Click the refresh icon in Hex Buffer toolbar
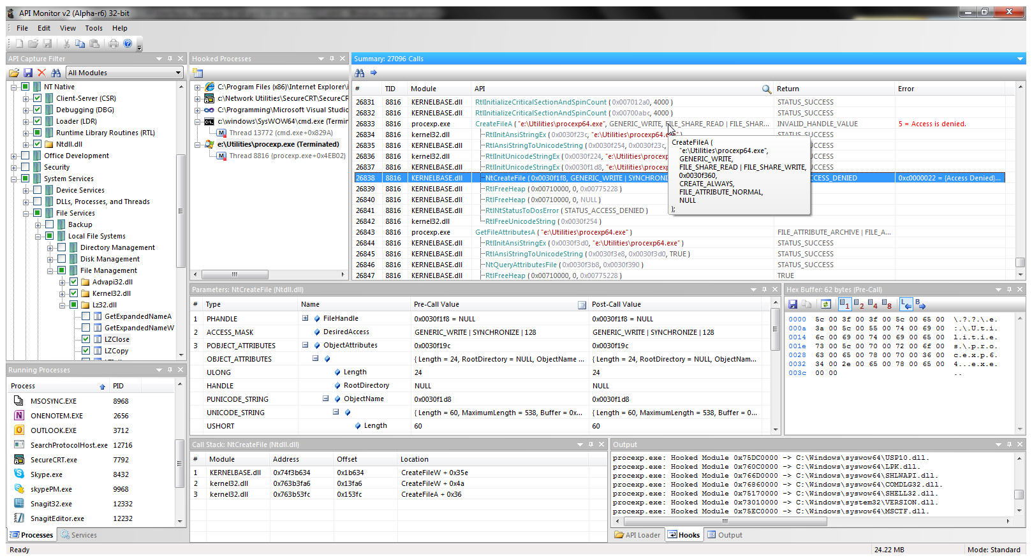The height and width of the screenshot is (558, 1032). click(825, 304)
